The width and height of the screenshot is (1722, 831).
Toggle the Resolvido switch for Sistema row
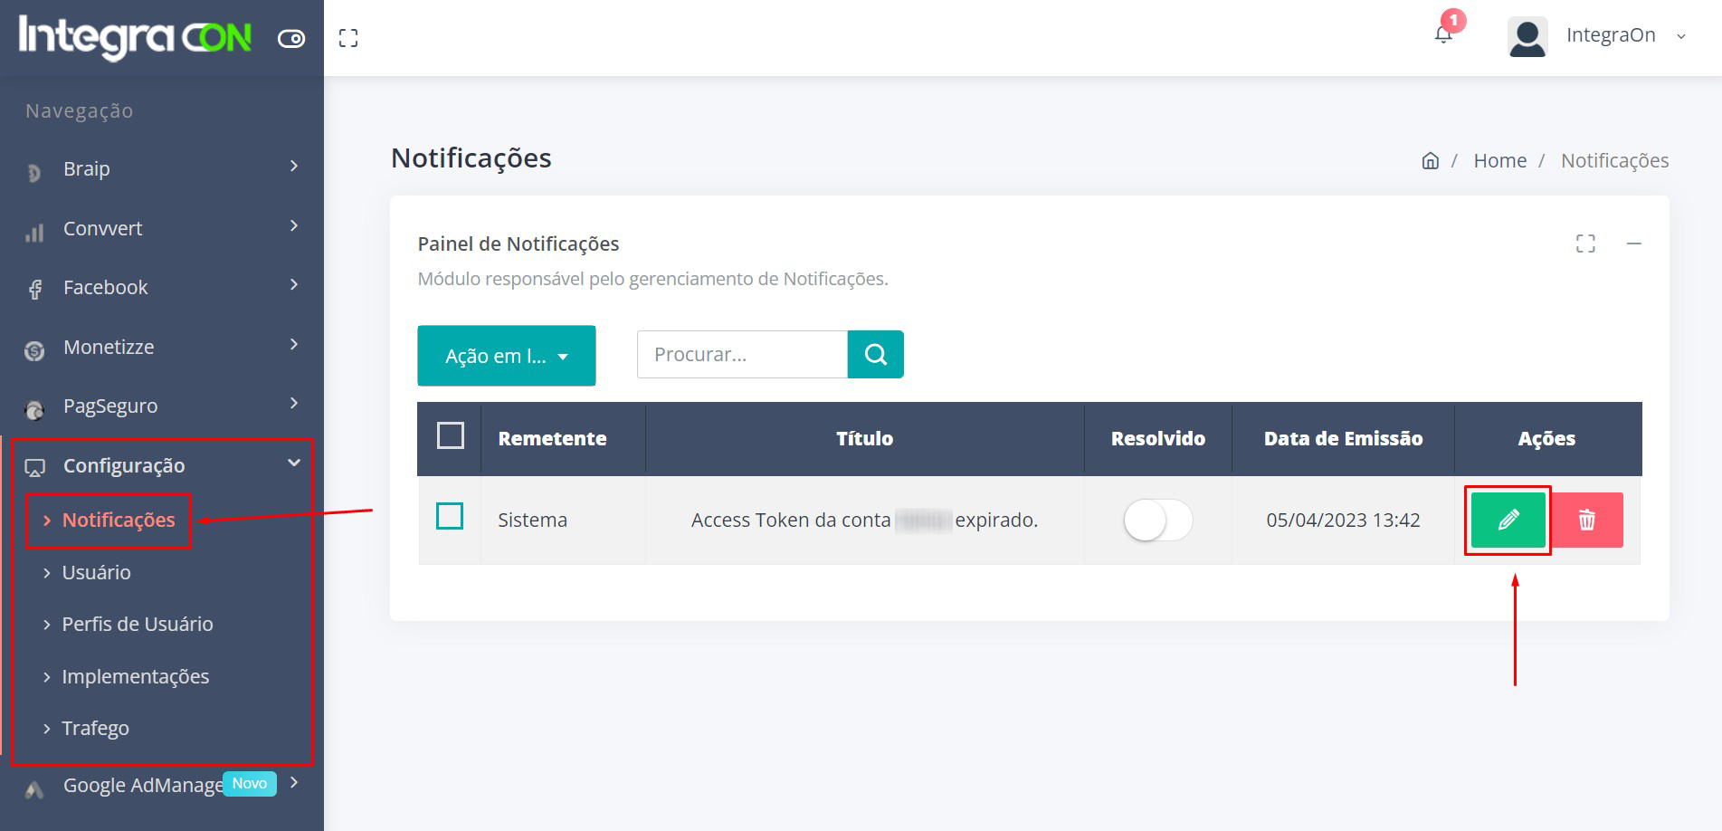click(x=1157, y=520)
